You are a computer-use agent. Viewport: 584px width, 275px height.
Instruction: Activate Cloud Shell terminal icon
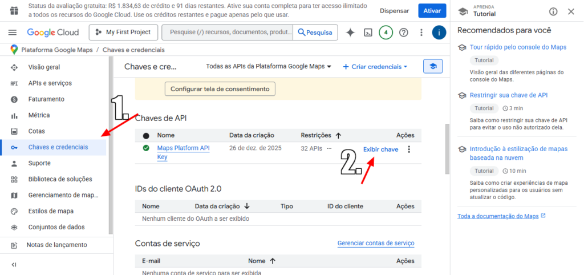click(x=368, y=33)
